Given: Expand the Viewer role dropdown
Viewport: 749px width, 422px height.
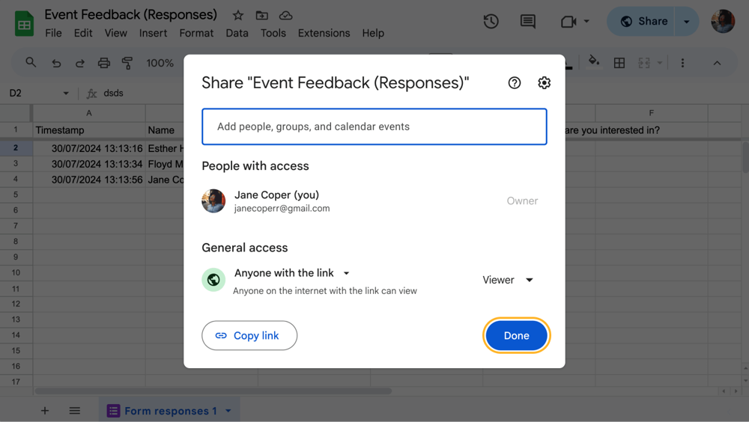Looking at the screenshot, I should (x=509, y=280).
